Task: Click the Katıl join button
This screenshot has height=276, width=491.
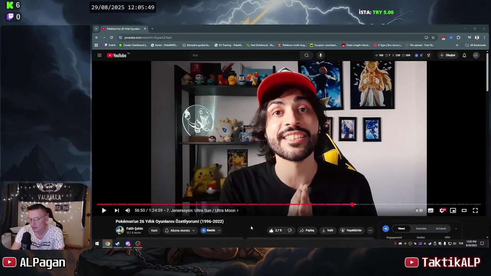Action: 154,230
